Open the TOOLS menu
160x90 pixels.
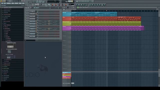pos(20,3)
